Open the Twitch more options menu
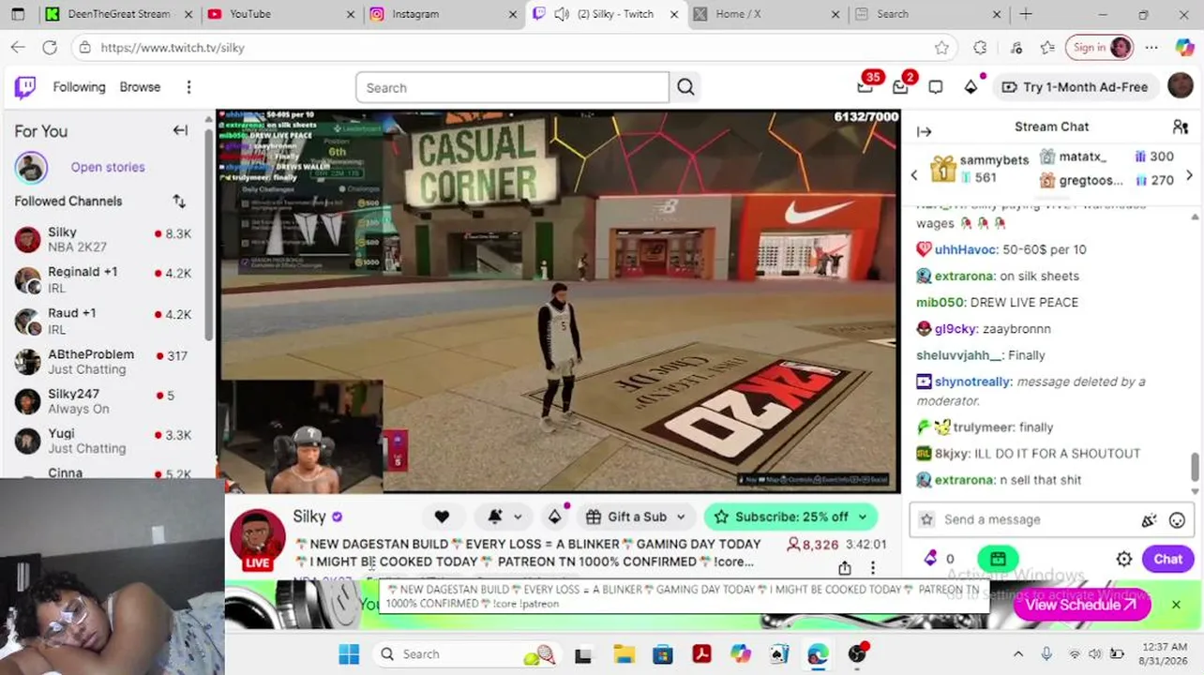This screenshot has height=675, width=1204. click(x=188, y=87)
